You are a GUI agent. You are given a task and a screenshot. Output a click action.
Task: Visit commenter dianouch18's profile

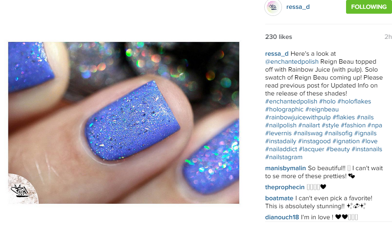(282, 217)
